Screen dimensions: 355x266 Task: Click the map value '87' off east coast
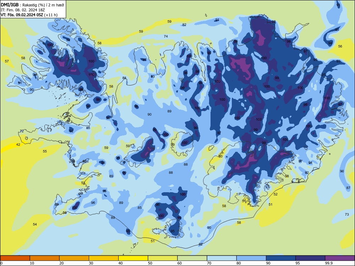pos(348,188)
